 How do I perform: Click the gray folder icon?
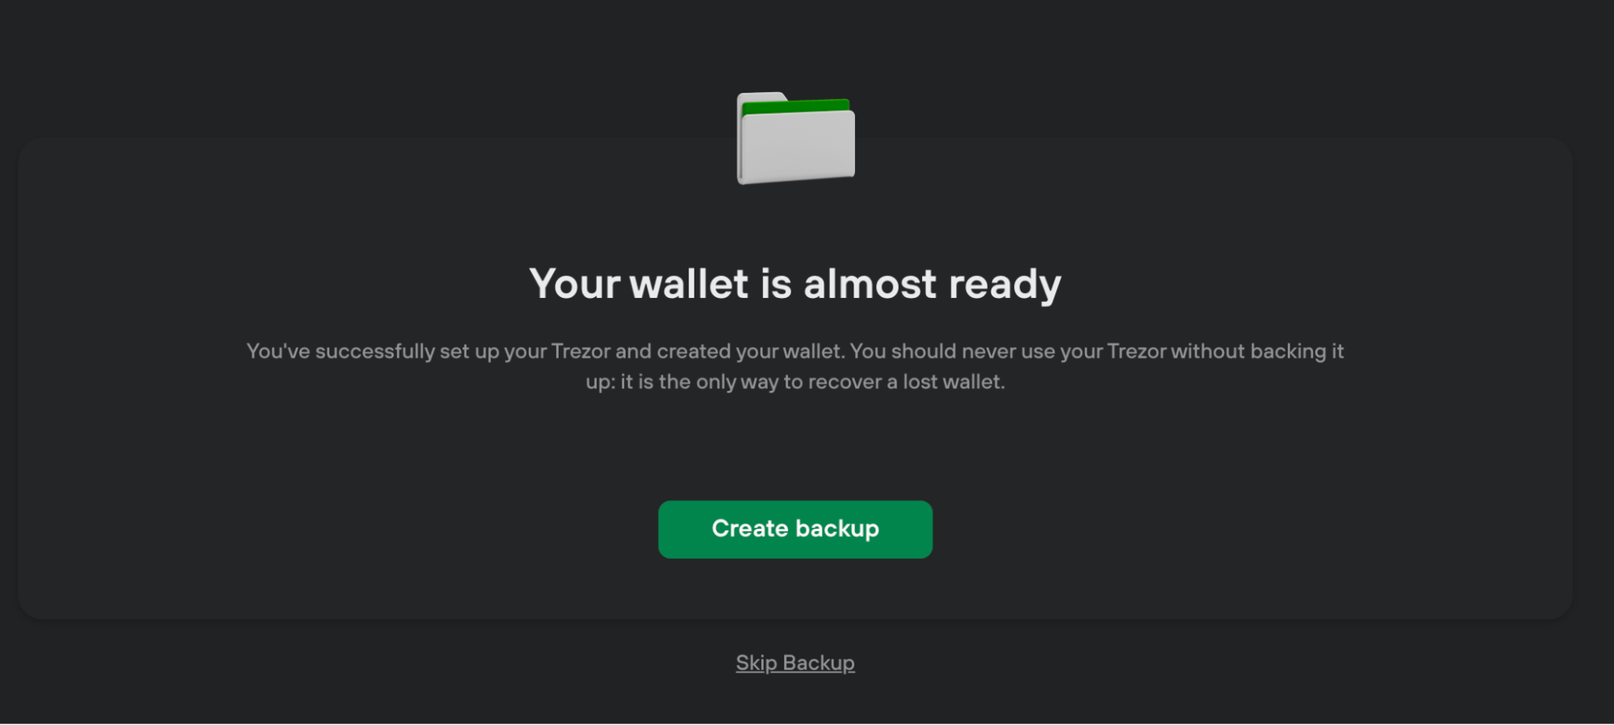click(x=795, y=138)
